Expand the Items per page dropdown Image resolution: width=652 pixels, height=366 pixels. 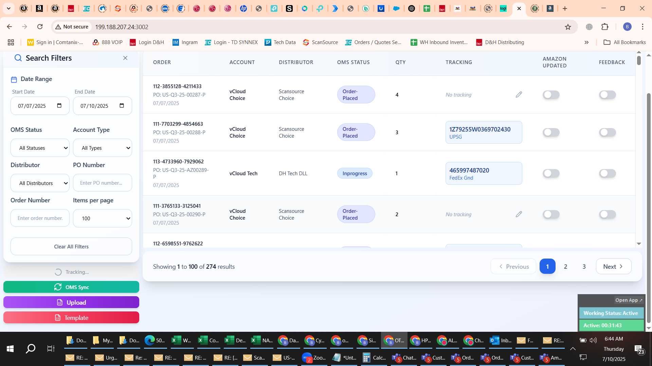[x=103, y=218]
